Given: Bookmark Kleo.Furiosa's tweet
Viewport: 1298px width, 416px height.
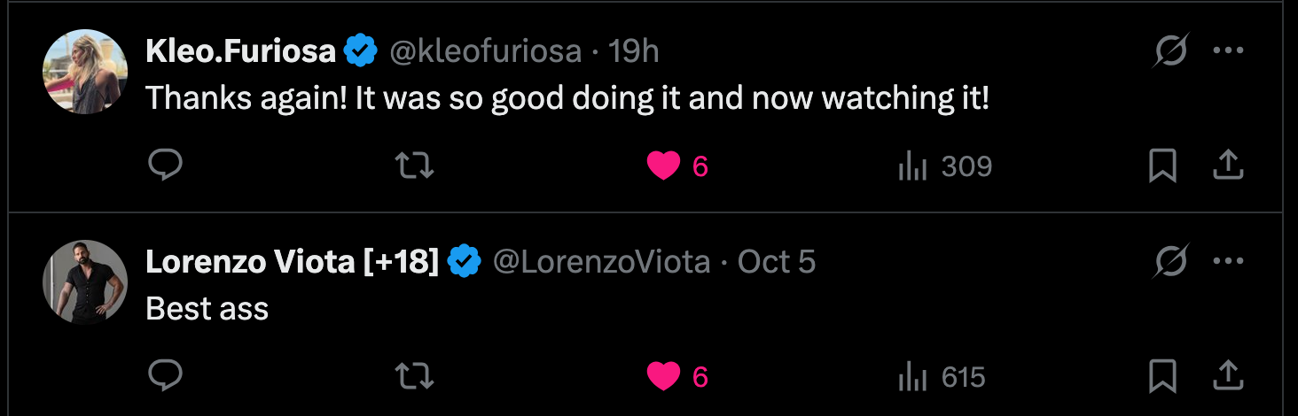Looking at the screenshot, I should tap(1162, 166).
